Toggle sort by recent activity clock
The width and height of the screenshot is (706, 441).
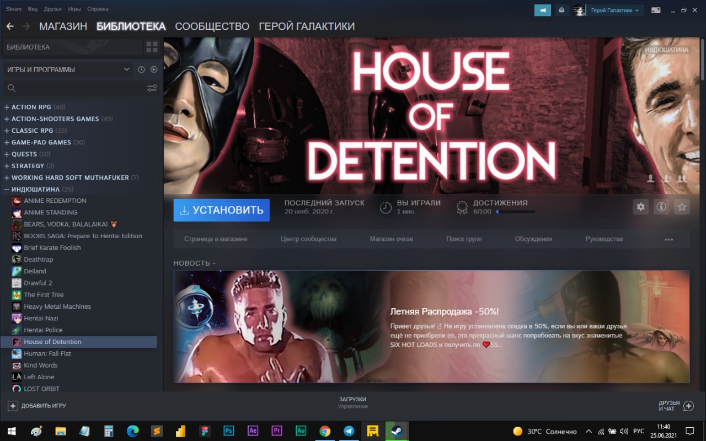pos(141,69)
